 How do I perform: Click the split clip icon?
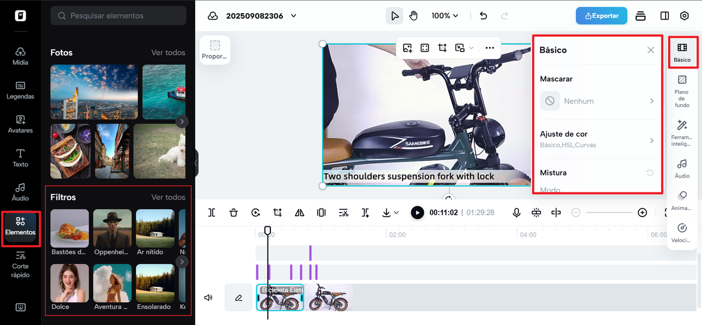(x=212, y=213)
